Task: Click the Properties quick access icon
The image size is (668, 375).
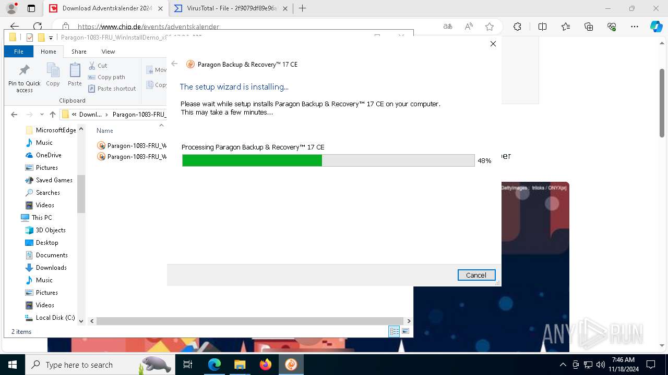Action: (x=30, y=37)
